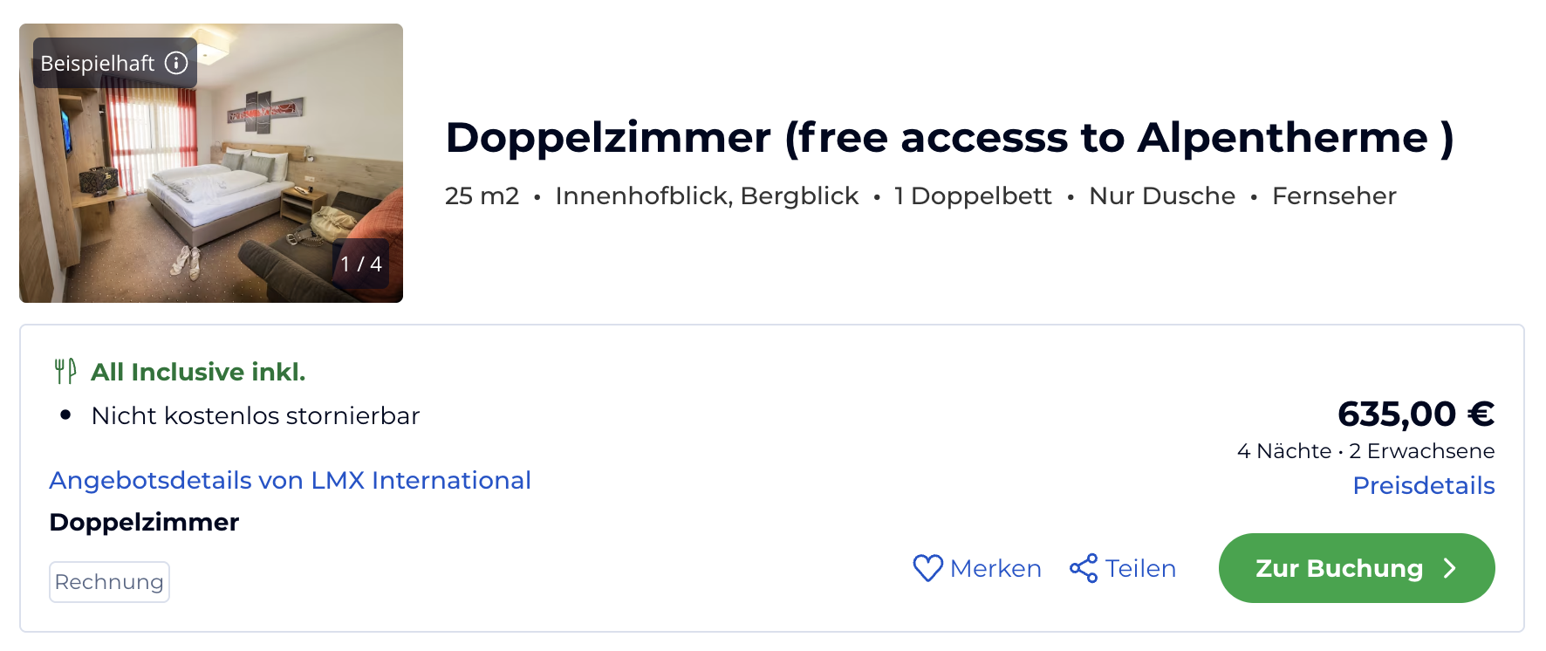Open the Preisdetails link
Viewport: 1546px width, 651px height.
point(1423,485)
